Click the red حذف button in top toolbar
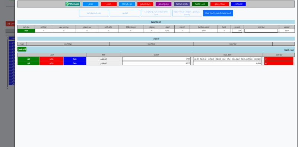Viewport: 298px width, 147px height. point(109,4)
